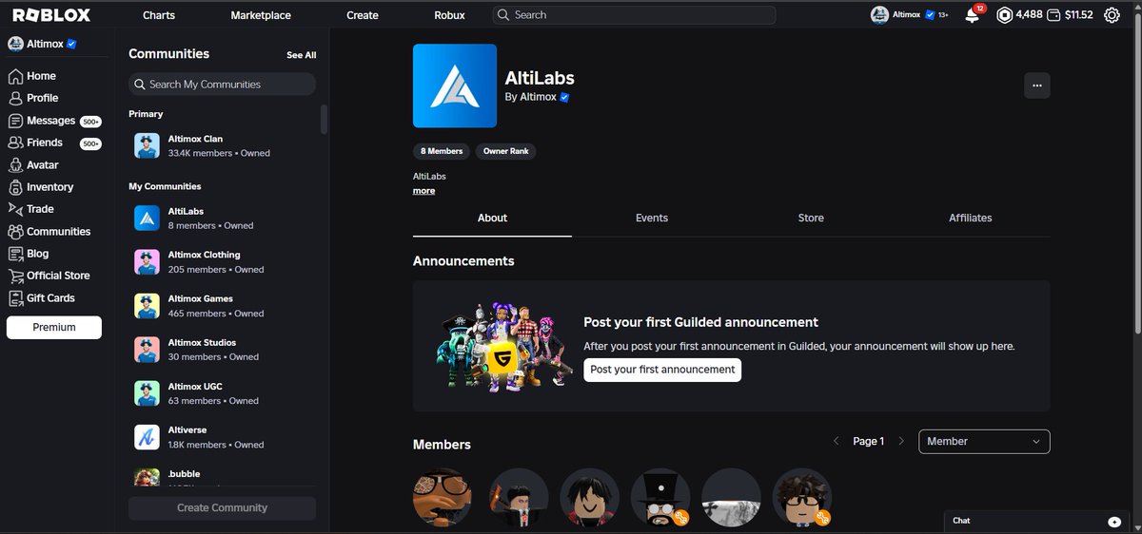
Task: Open the new chat icon
Action: coord(1114,522)
